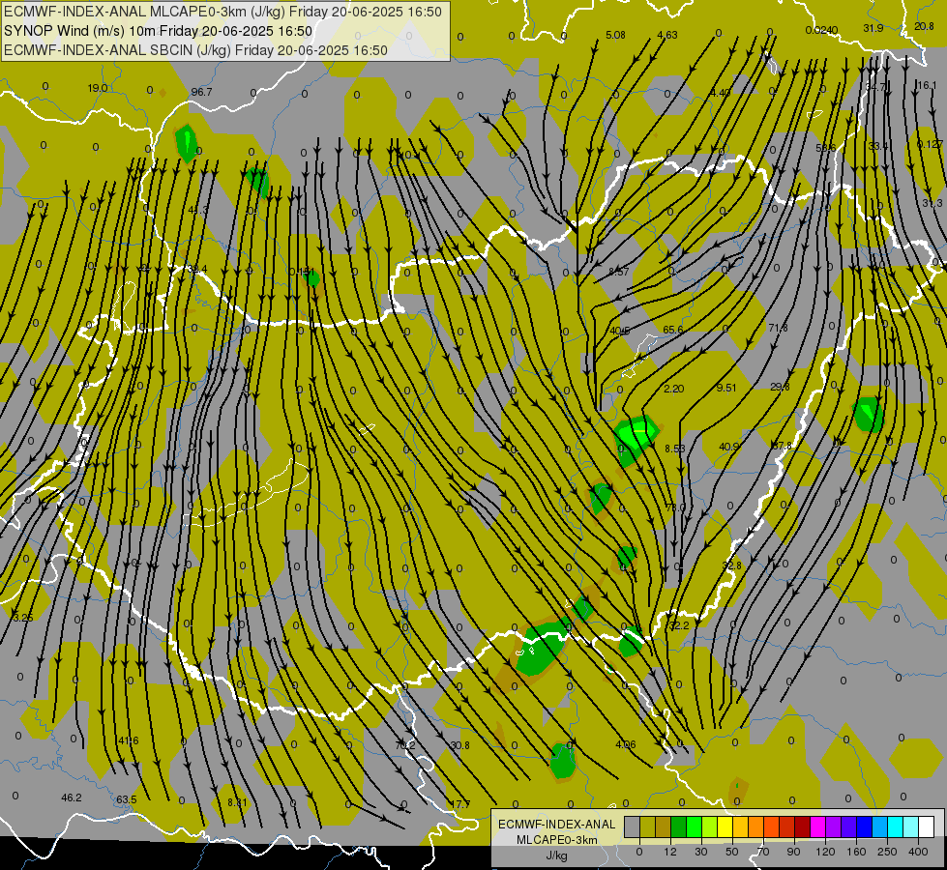
Task: Select the 4.06 map value
Action: (x=625, y=744)
